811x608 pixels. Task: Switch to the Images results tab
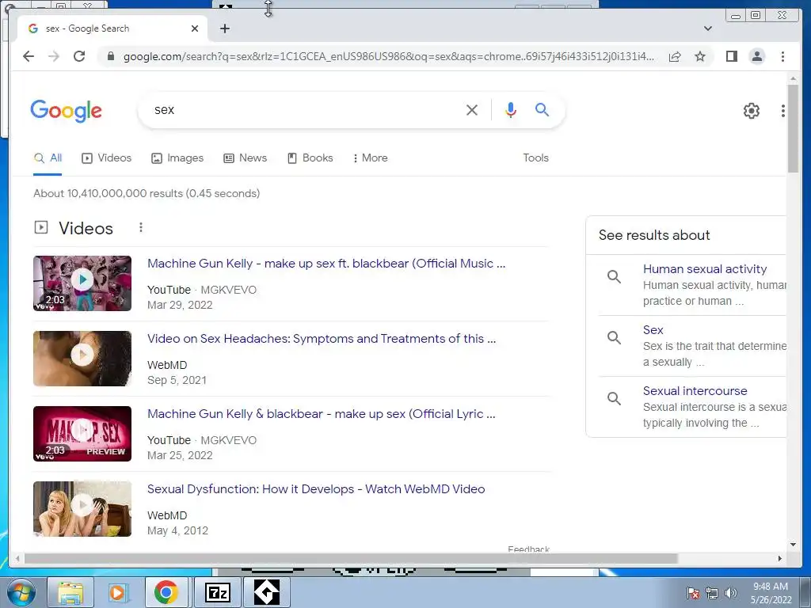pos(177,158)
